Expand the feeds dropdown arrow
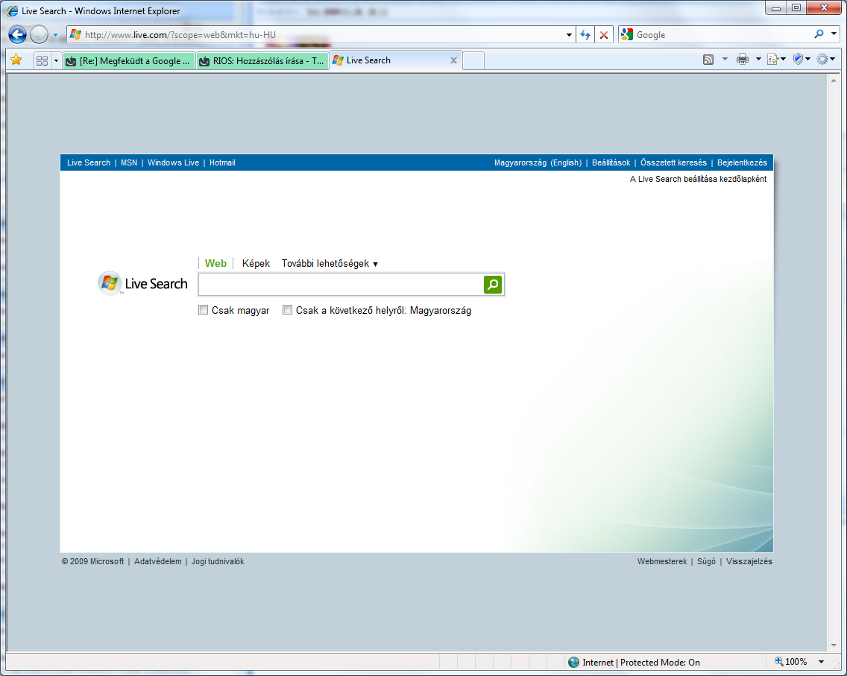Image resolution: width=847 pixels, height=676 pixels. tap(725, 59)
